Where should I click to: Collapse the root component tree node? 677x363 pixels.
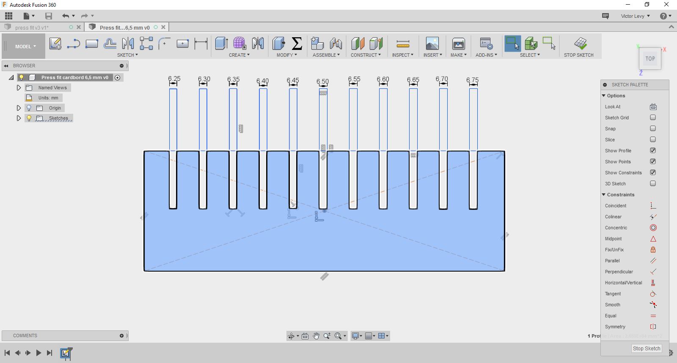(x=11, y=77)
